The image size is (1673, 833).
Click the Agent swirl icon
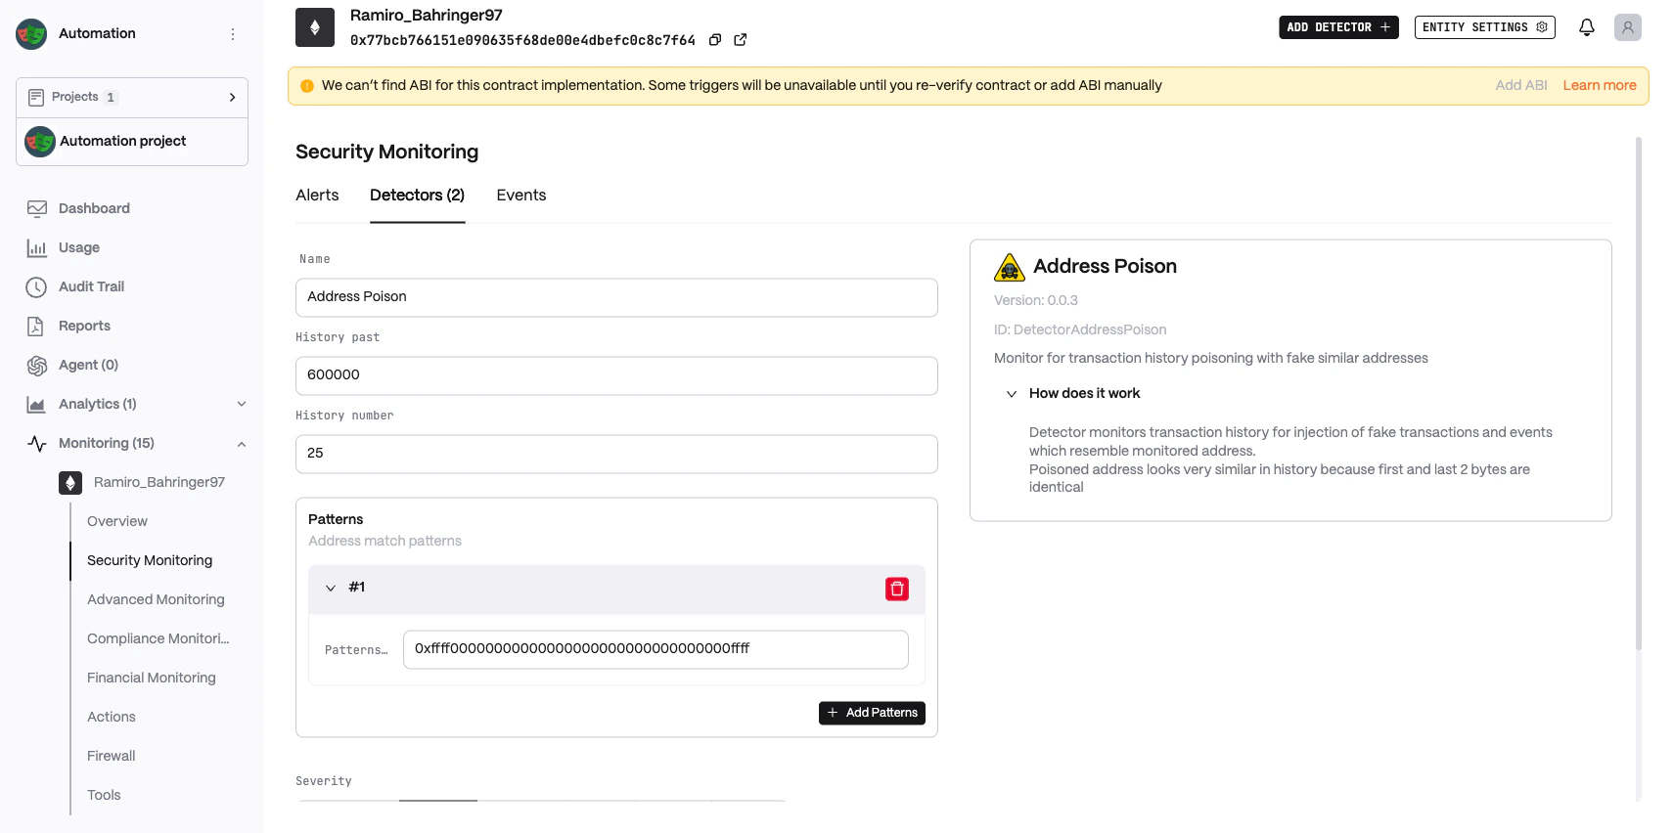37,365
